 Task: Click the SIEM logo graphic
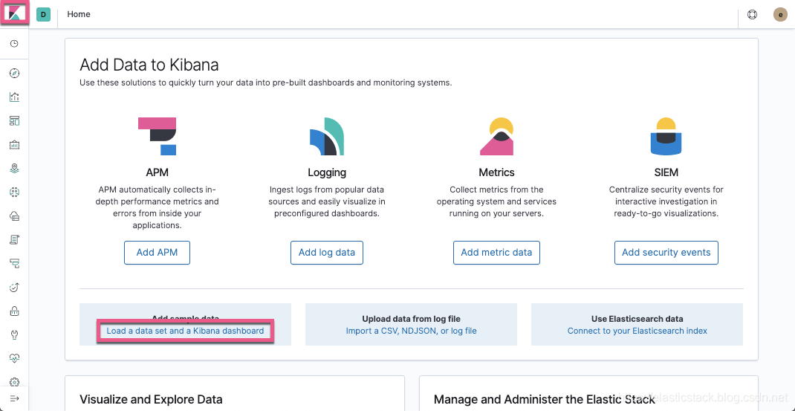666,136
